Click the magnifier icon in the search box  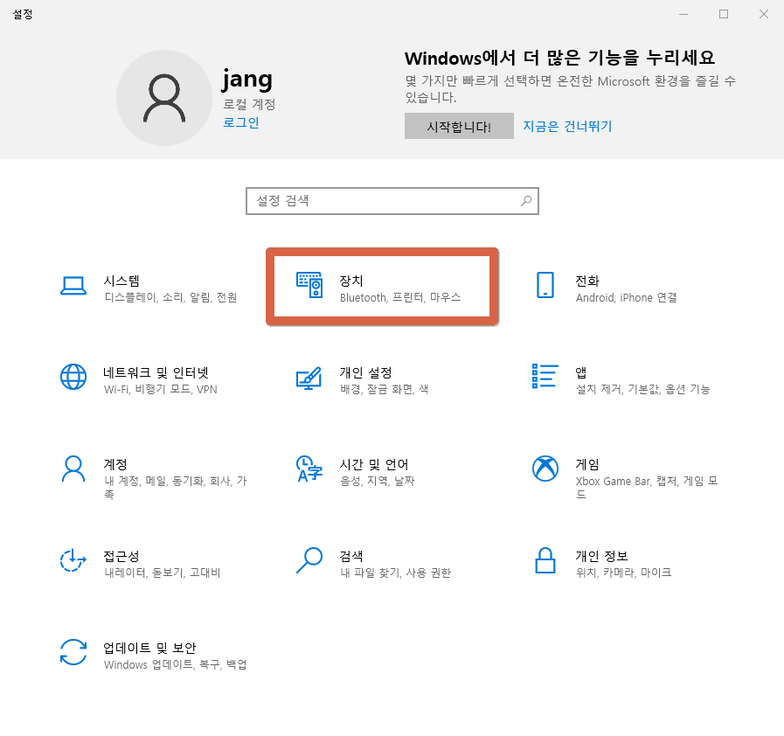tap(526, 201)
